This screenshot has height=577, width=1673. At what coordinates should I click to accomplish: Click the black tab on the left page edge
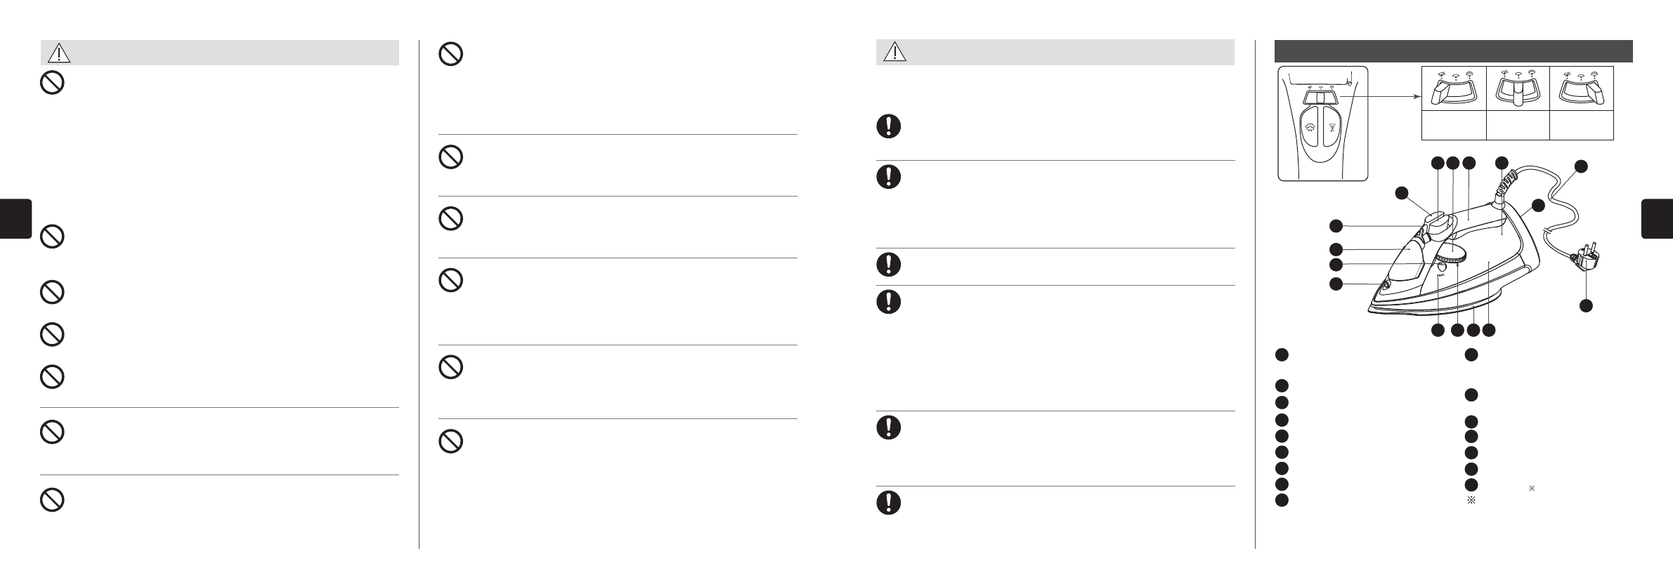[15, 218]
